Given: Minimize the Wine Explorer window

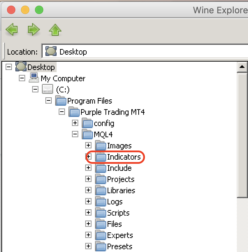Looking at the screenshot, I should pos(25,10).
